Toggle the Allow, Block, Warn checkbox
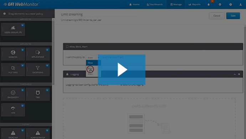Viewport: 246px width, 139px height. pos(67,46)
